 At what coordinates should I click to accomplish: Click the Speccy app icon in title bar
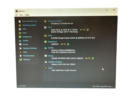click(17, 11)
